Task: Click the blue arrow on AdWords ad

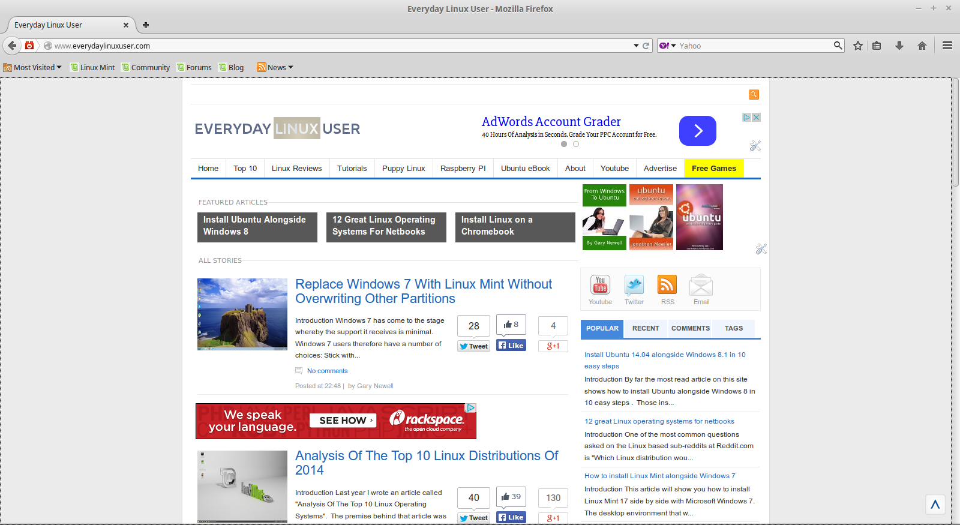Action: 698,131
